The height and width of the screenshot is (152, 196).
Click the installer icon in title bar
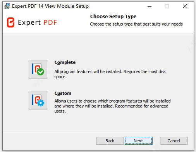click(7, 6)
